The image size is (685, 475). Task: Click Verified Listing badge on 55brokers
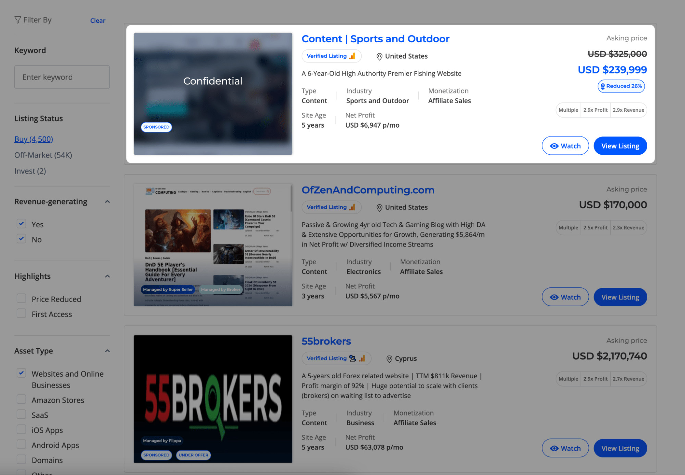(x=336, y=358)
